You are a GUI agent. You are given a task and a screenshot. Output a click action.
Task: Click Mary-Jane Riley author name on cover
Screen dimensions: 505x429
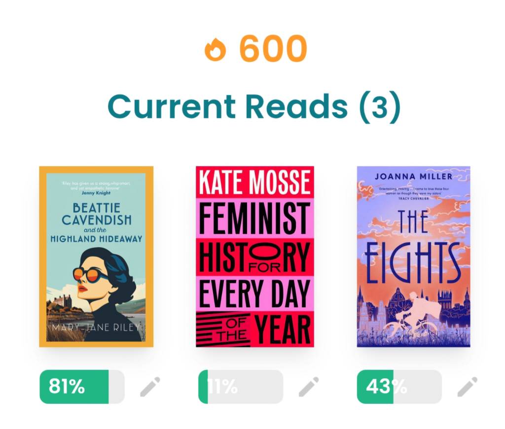click(x=96, y=328)
